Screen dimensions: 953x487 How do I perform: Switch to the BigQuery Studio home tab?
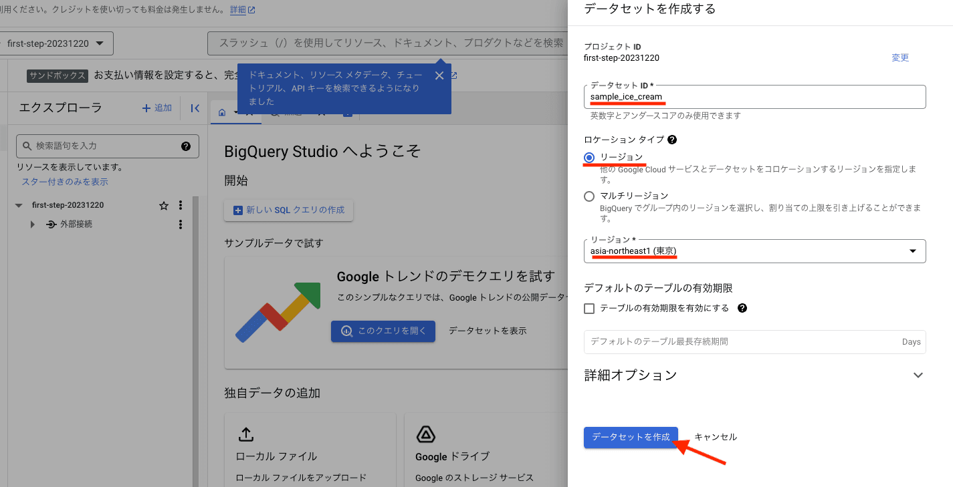(x=221, y=112)
